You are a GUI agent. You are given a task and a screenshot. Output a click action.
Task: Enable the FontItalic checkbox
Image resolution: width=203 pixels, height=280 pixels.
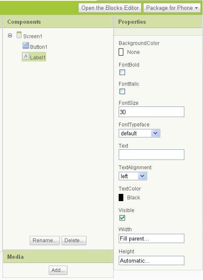click(x=122, y=92)
